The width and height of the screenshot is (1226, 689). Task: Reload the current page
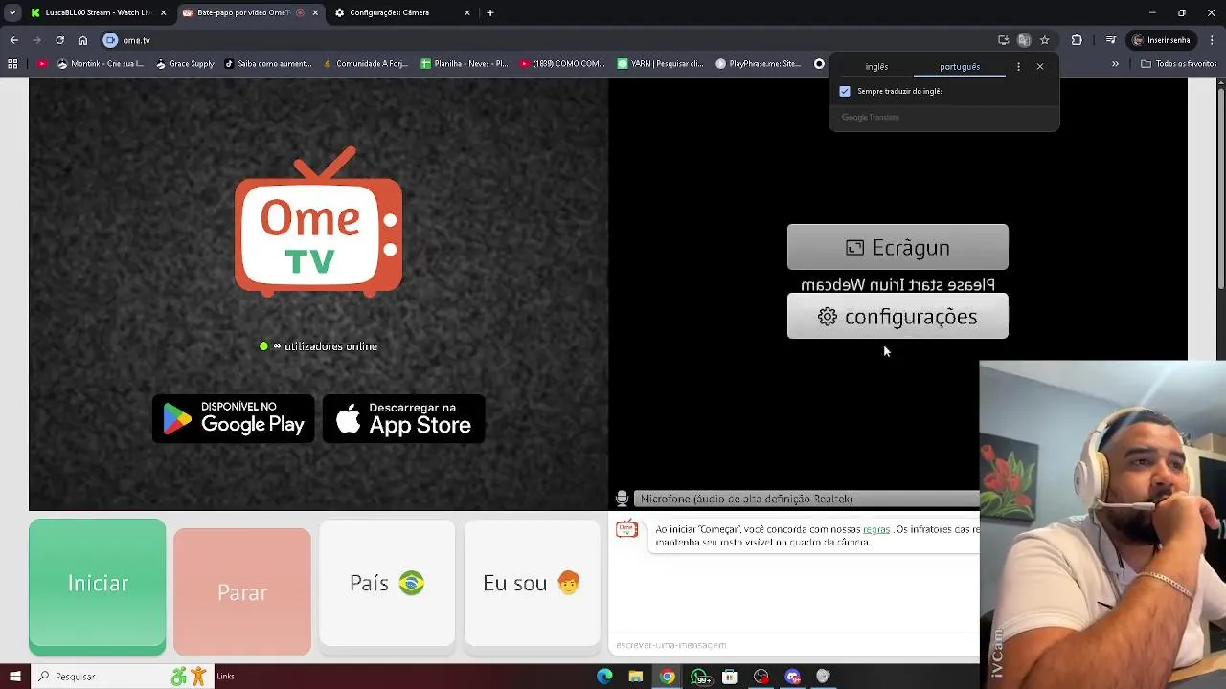(x=59, y=40)
